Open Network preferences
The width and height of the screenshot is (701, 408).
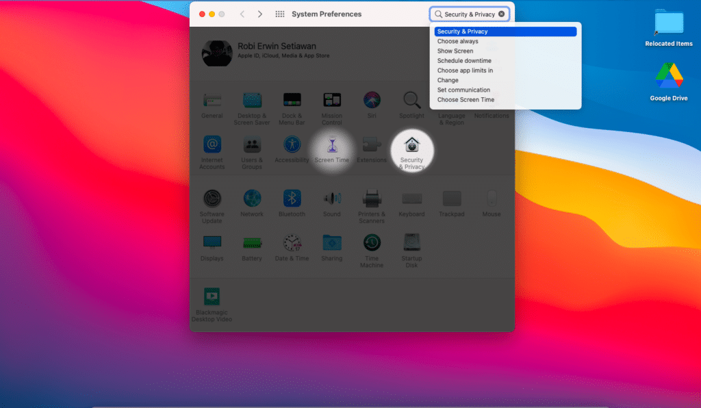252,204
